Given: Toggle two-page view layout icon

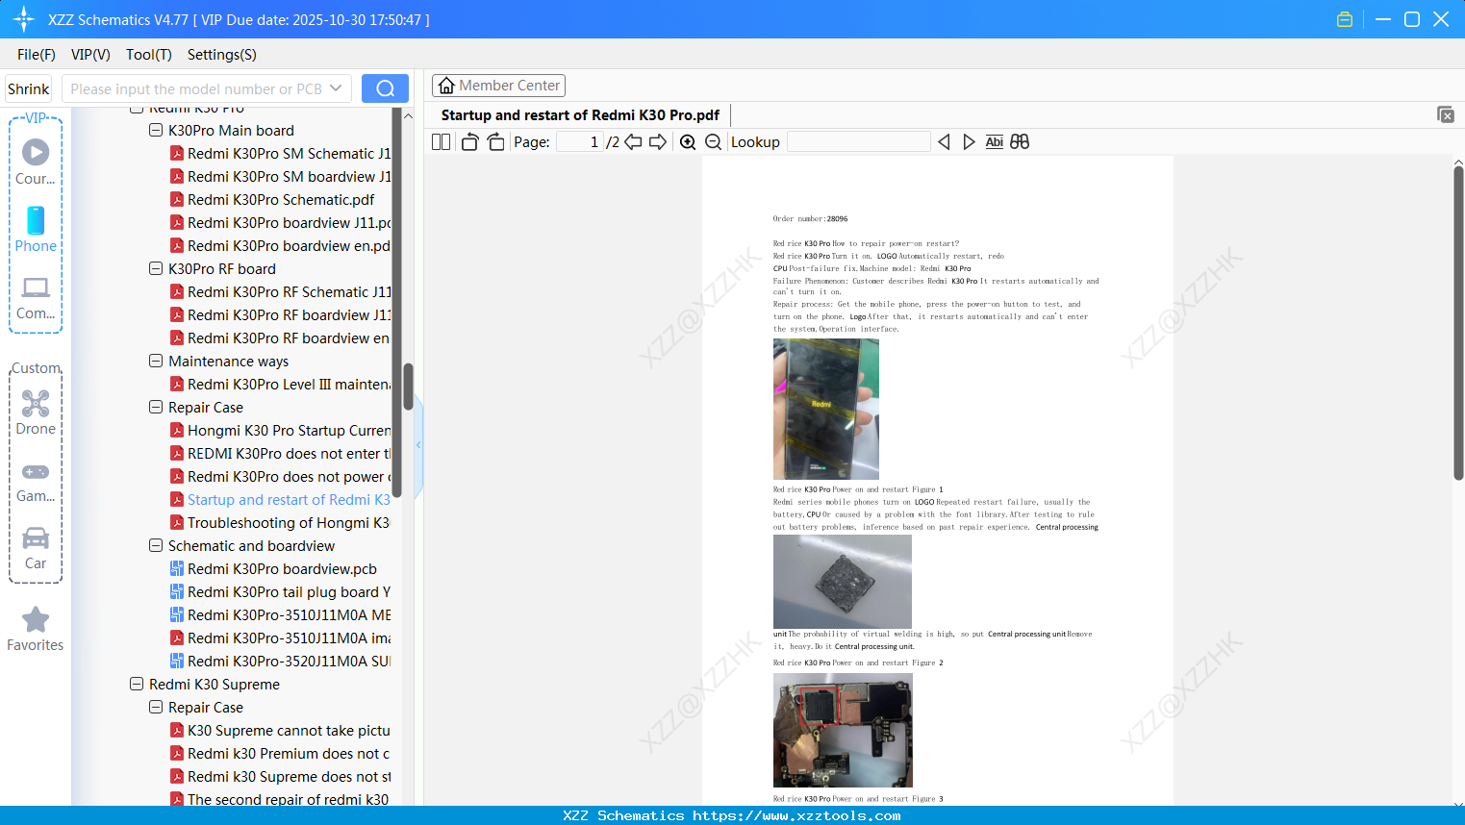Looking at the screenshot, I should (442, 142).
